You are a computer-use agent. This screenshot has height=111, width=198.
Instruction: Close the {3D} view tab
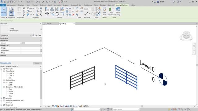tap(74, 24)
